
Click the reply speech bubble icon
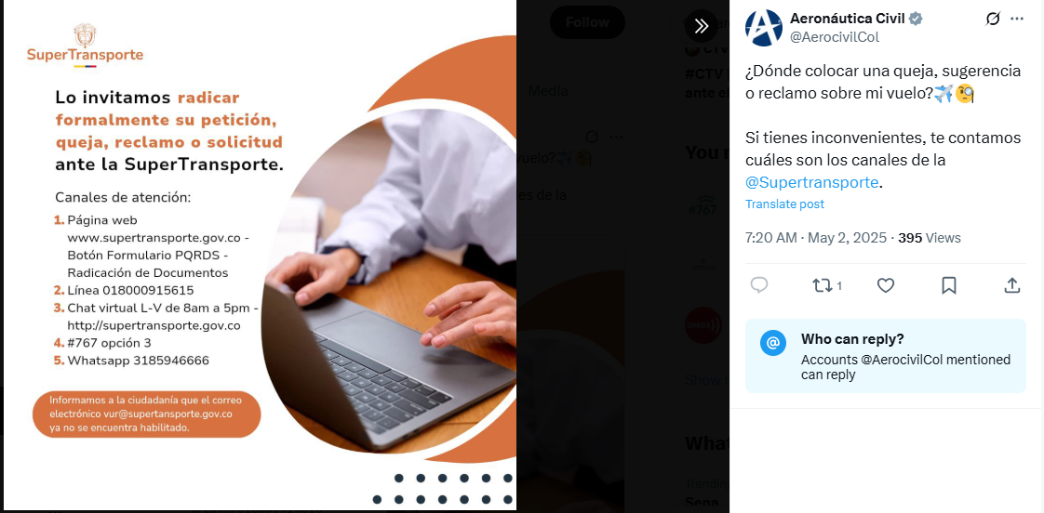pos(759,285)
